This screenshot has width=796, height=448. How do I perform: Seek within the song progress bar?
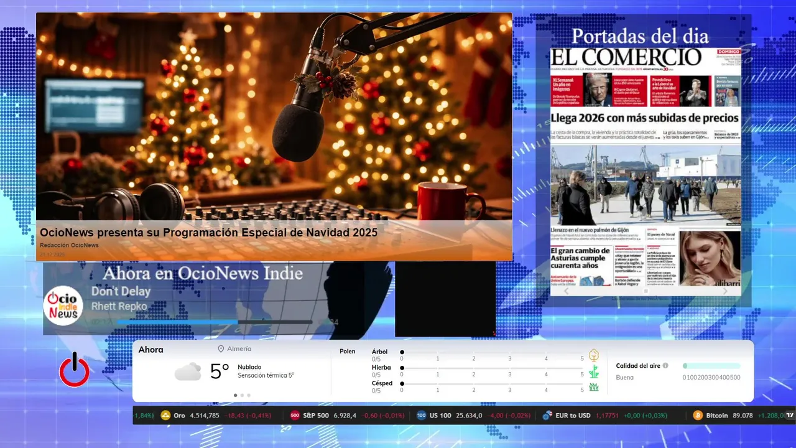[x=215, y=322]
